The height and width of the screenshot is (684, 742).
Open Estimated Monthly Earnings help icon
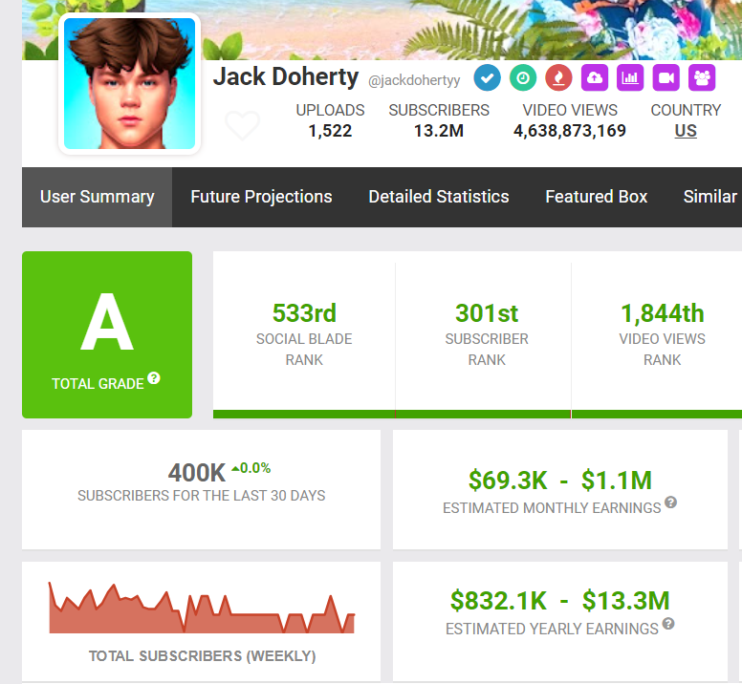[670, 502]
